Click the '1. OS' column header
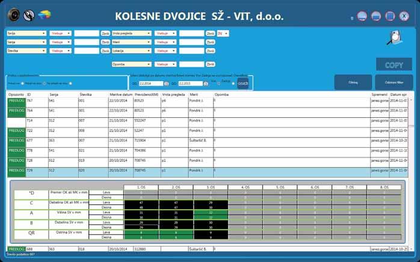Image resolution: width=420 pixels, height=262 pixels. tap(141, 187)
